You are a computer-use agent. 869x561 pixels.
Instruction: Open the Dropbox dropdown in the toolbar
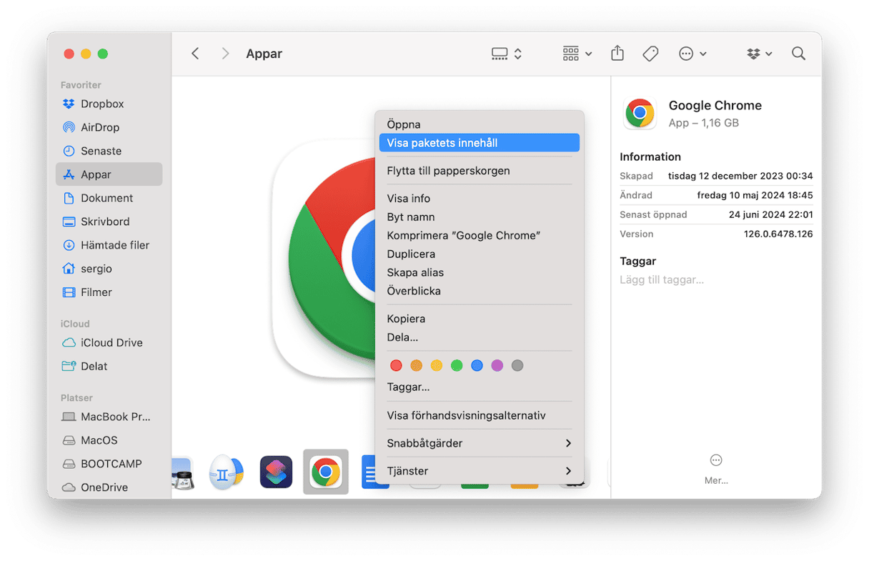760,54
